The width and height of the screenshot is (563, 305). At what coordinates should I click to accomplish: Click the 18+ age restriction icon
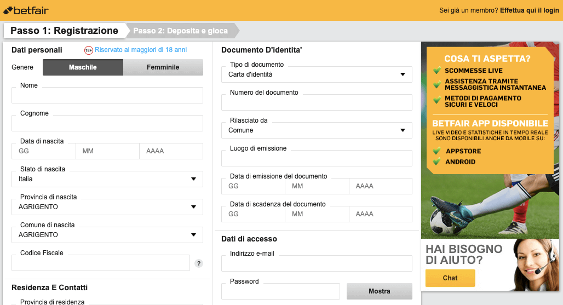tap(88, 50)
